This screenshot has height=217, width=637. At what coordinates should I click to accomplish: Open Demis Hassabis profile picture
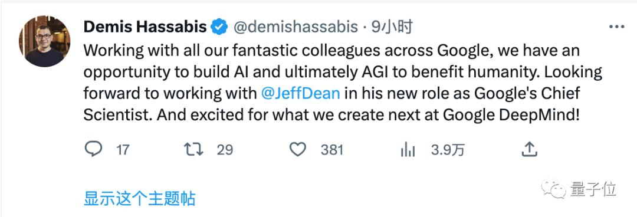coord(45,41)
